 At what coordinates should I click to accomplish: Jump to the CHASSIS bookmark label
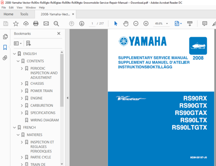37,83
